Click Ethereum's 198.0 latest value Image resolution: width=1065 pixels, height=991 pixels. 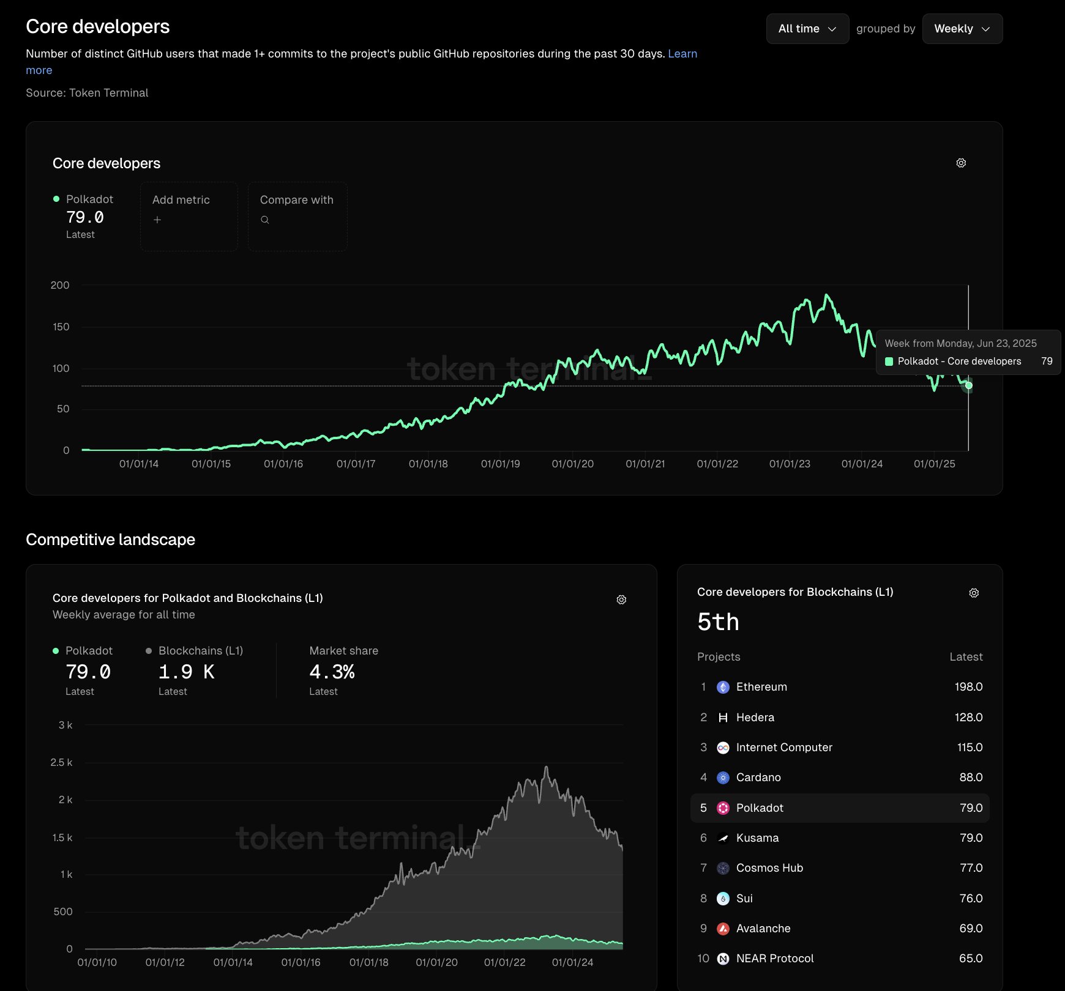(968, 687)
